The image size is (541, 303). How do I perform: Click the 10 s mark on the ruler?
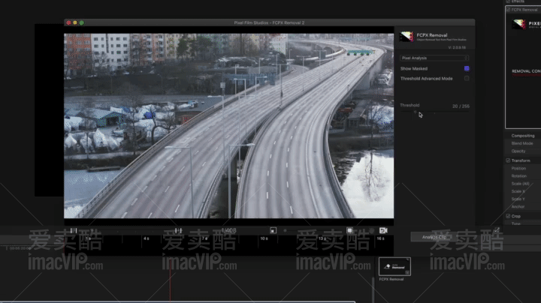click(264, 238)
